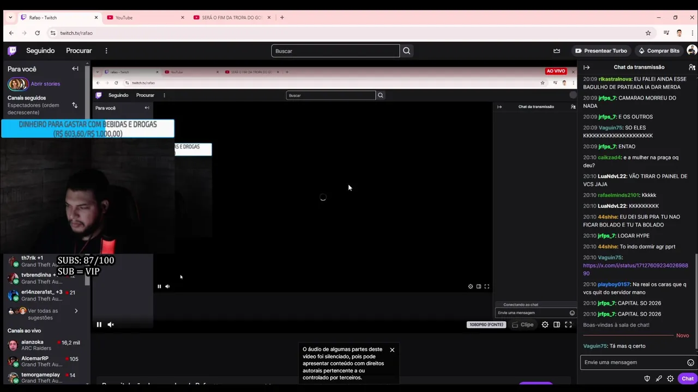698x392 pixels.
Task: Send message with the Chat button
Action: (687, 379)
